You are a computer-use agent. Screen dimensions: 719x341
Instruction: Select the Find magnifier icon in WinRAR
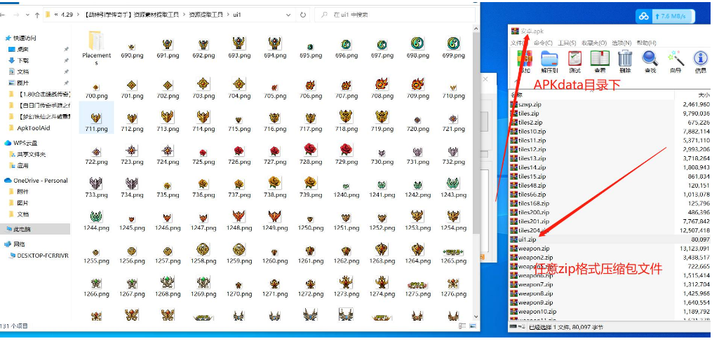(x=650, y=61)
